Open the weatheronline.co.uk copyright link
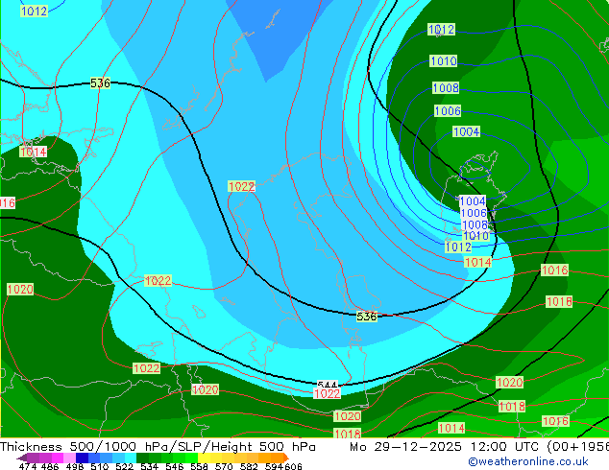The image size is (609, 470). [528, 461]
